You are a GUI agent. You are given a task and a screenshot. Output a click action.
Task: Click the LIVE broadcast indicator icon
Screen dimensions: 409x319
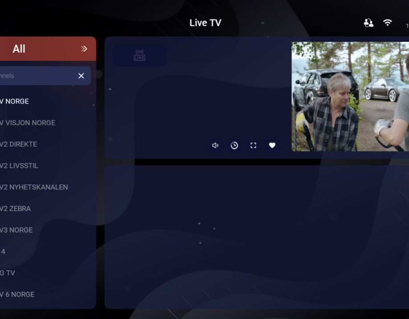[x=139, y=55]
